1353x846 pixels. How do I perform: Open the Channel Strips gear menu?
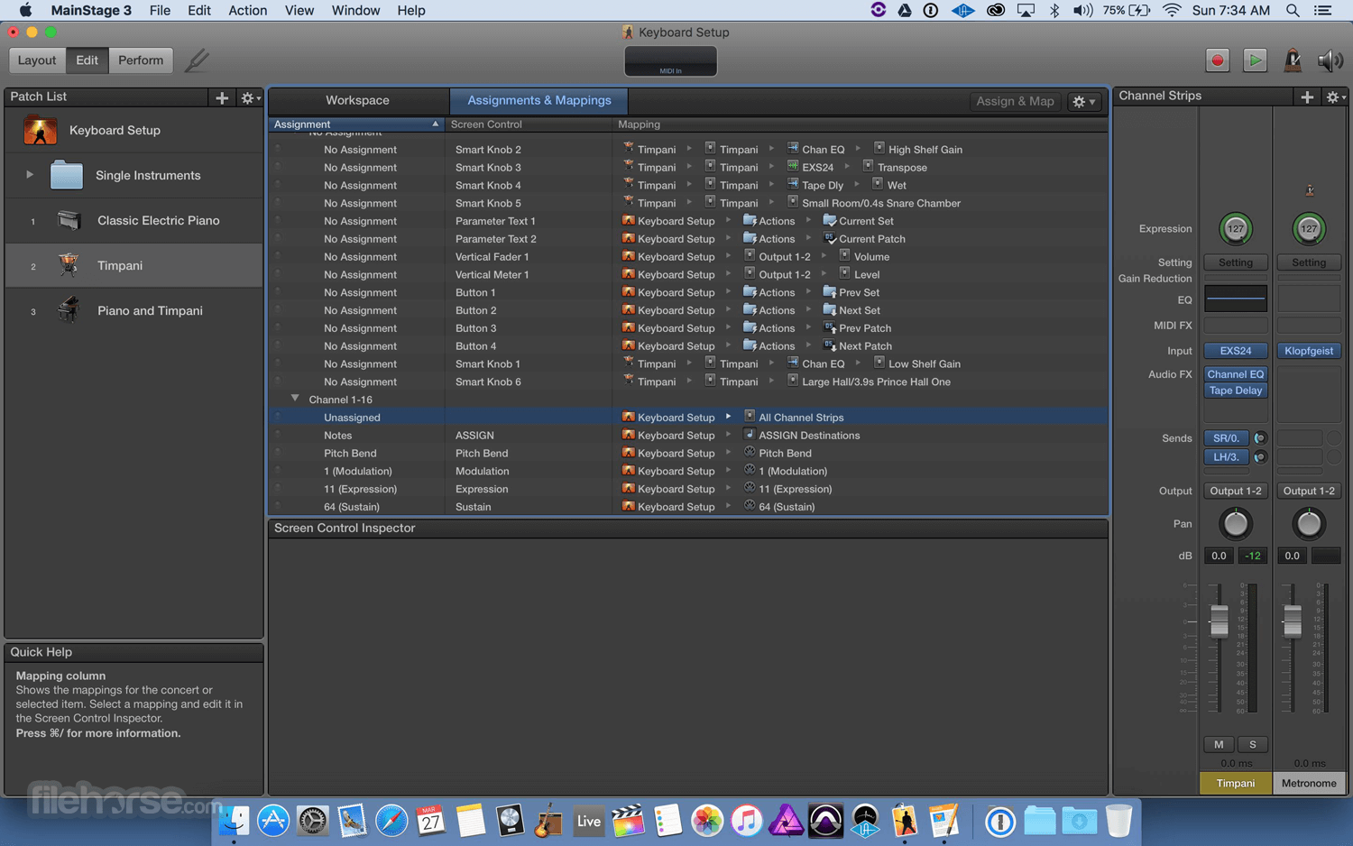(x=1335, y=97)
